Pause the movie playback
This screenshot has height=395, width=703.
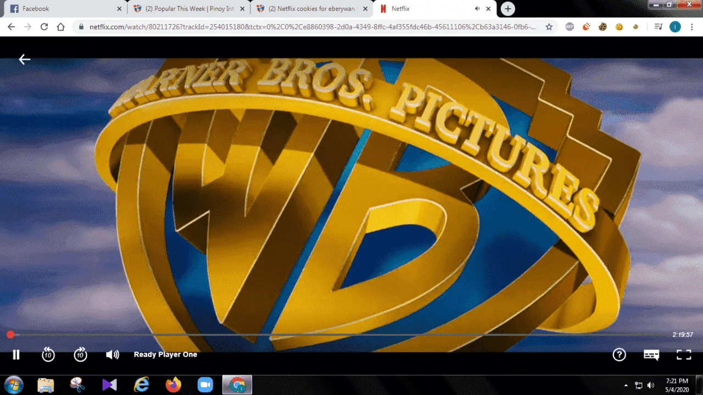[x=16, y=355]
